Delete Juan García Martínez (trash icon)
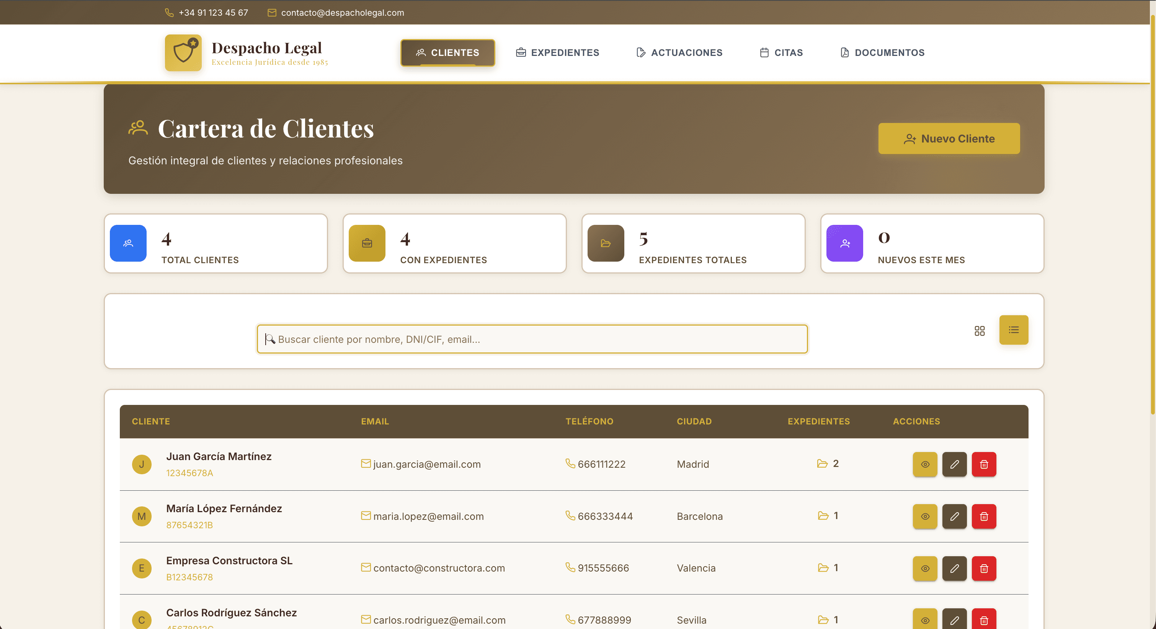This screenshot has width=1156, height=629. [984, 464]
